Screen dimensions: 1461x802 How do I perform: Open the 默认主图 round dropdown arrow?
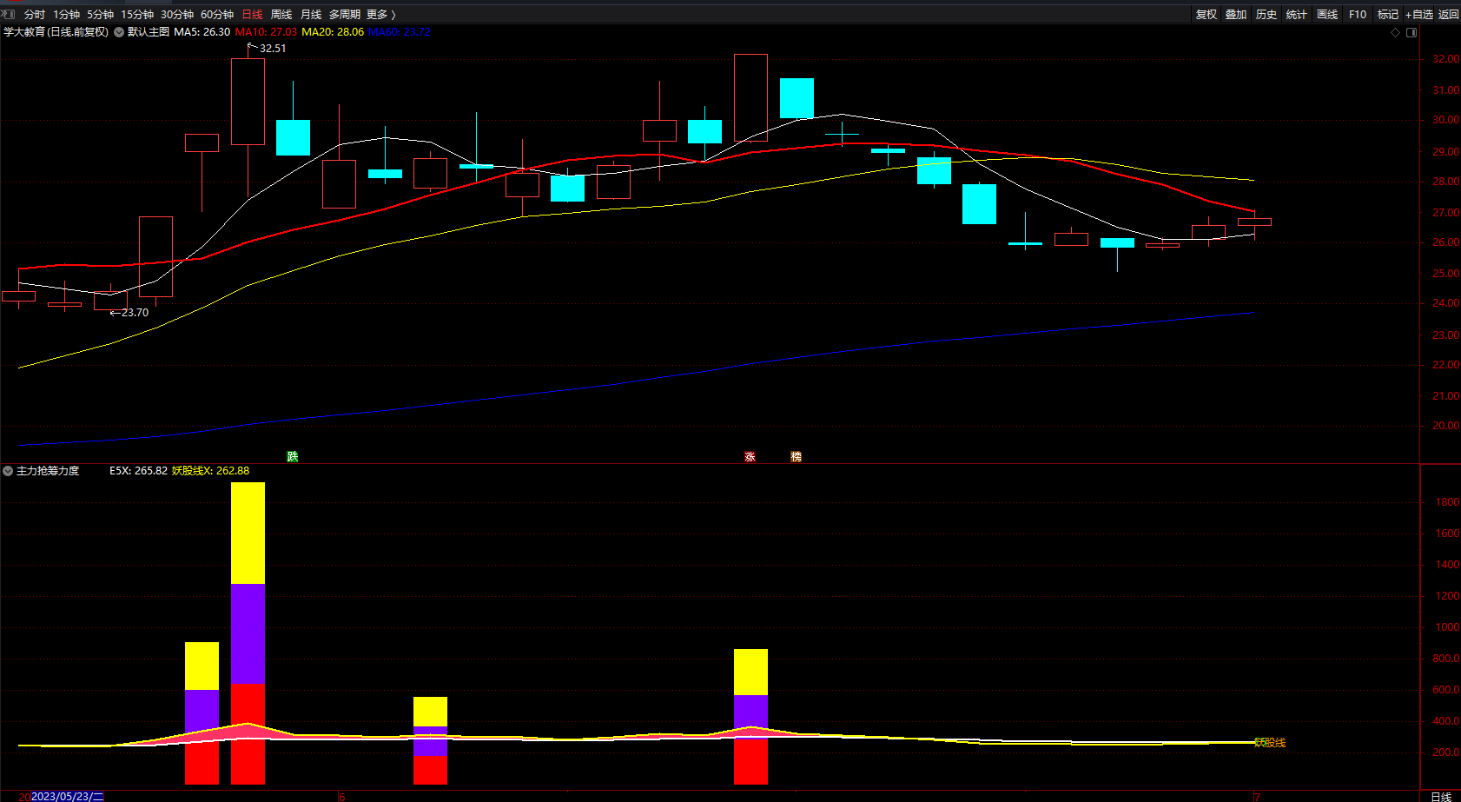119,32
